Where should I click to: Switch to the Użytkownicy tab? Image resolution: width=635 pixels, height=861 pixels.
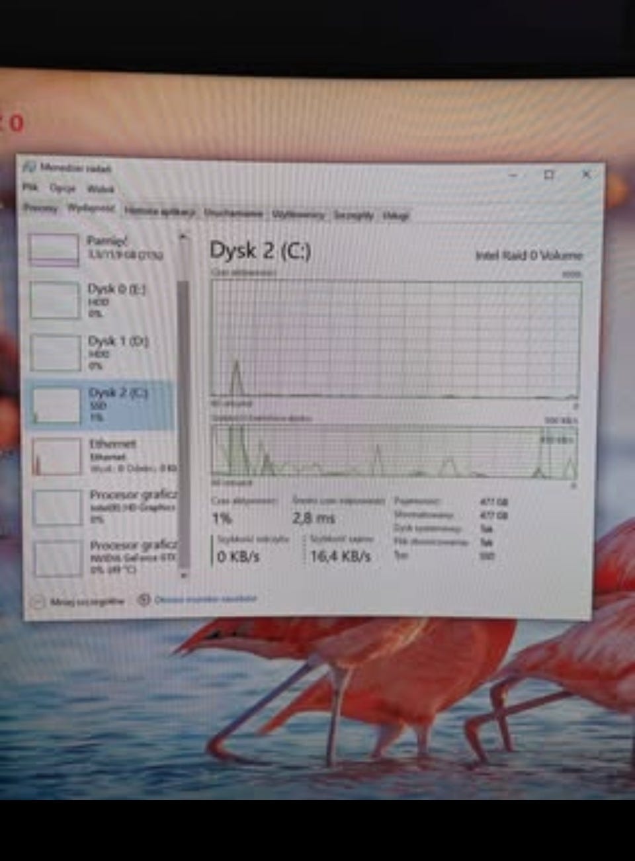click(x=298, y=214)
